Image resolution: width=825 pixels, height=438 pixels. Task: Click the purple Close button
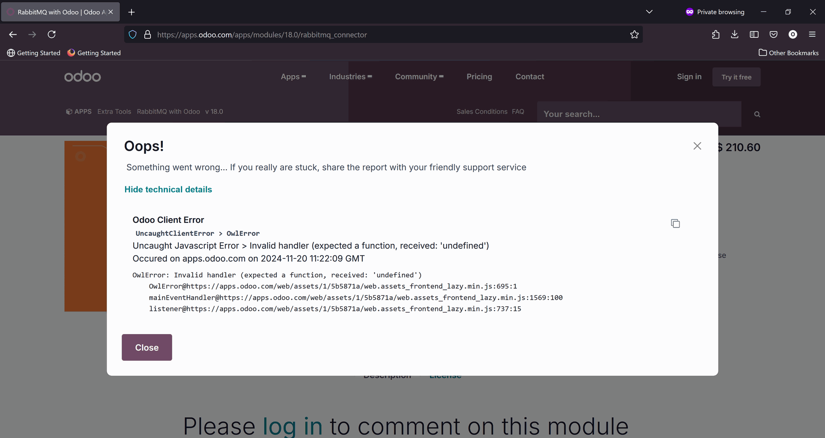[x=147, y=347]
